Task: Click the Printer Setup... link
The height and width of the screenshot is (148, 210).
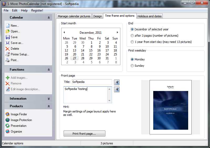Action: [20, 54]
